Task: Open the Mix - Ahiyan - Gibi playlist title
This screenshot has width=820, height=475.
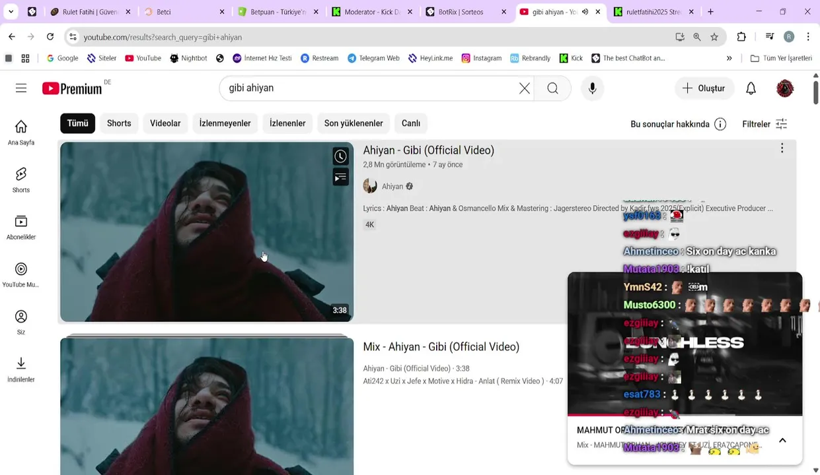Action: point(441,347)
